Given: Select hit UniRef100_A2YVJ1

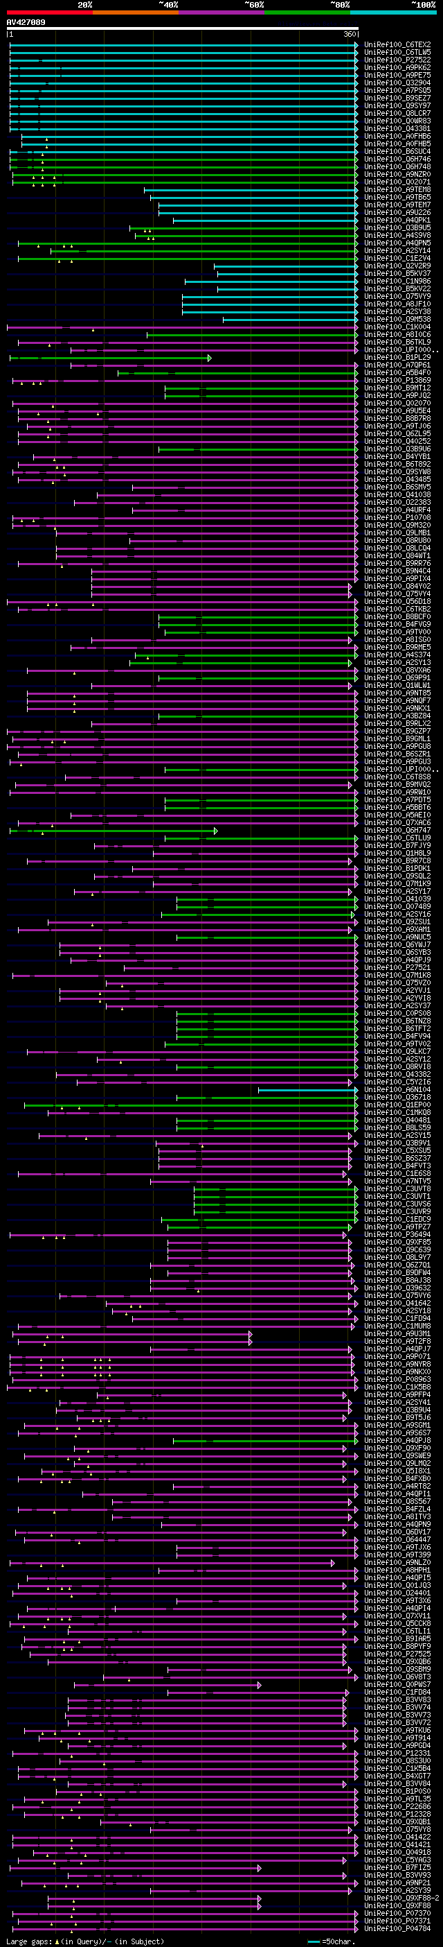Looking at the screenshot, I should tap(398, 991).
